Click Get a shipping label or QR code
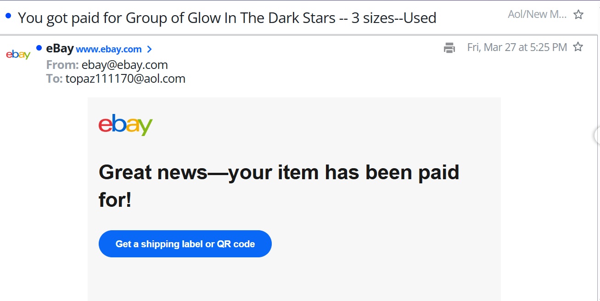The image size is (600, 301). pyautogui.click(x=185, y=244)
